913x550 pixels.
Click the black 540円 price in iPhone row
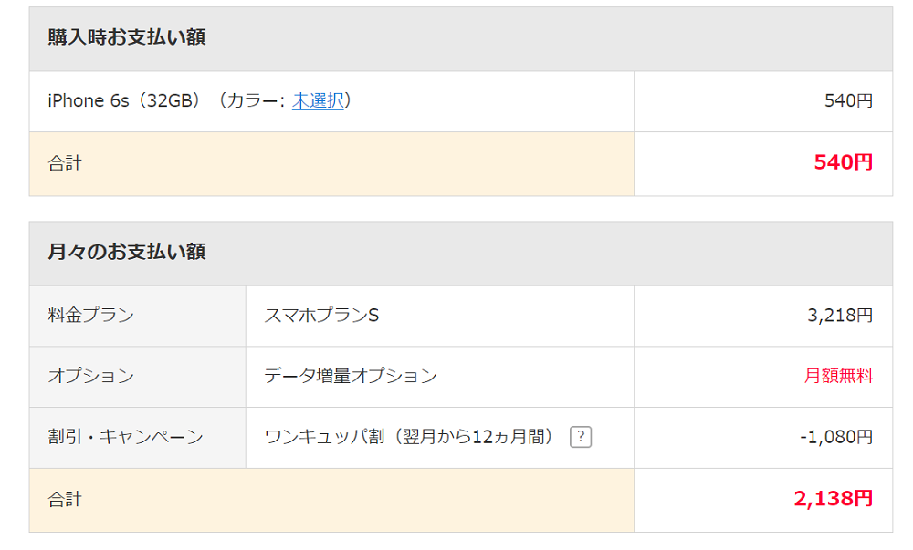click(x=848, y=101)
